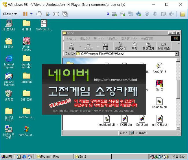
Task: Open the 이동(G) menu
Action: click(x=112, y=39)
